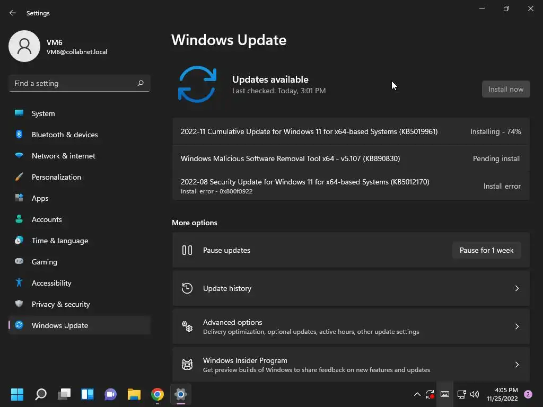The width and height of the screenshot is (543, 407).
Task: Click the Pending install status
Action: (496, 158)
